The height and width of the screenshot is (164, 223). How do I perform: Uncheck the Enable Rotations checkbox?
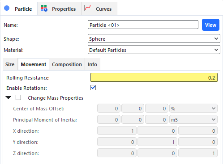click(x=93, y=88)
